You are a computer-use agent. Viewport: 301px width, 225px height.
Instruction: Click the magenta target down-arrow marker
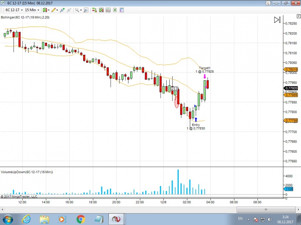(205, 76)
